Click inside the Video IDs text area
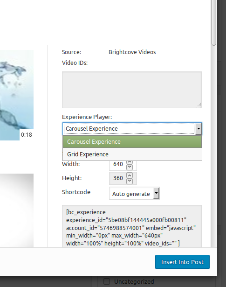Image resolution: width=226 pixels, height=287 pixels. (132, 90)
